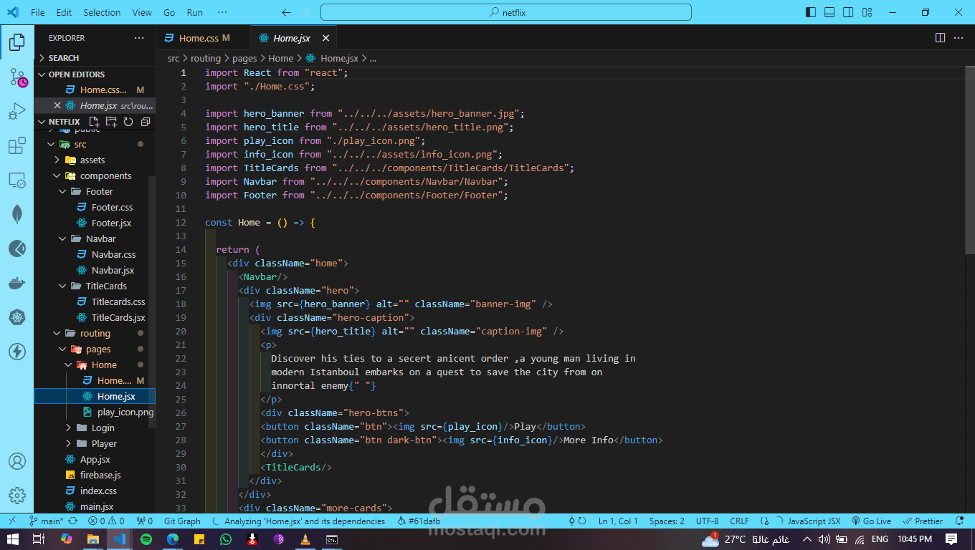Collapse all folders in Explorer
Viewport: 975px width, 550px height.
[146, 122]
